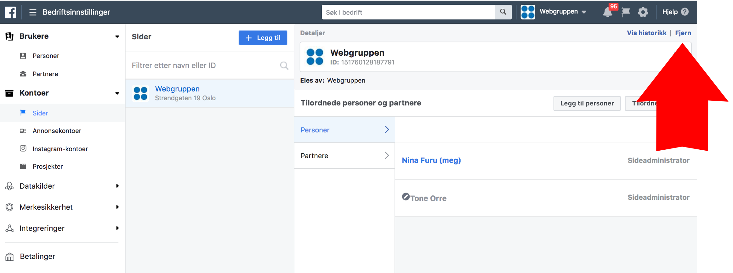Screen dimensions: 733x273
Task: Click the filter search magnifier in Sider panel
Action: point(284,65)
